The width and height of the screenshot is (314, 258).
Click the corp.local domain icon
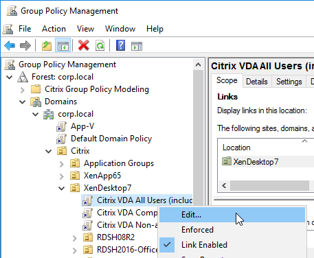[49, 114]
